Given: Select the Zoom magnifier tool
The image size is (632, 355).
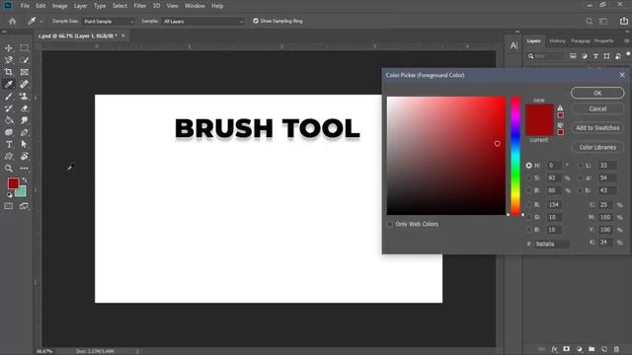Looking at the screenshot, I should [x=9, y=169].
